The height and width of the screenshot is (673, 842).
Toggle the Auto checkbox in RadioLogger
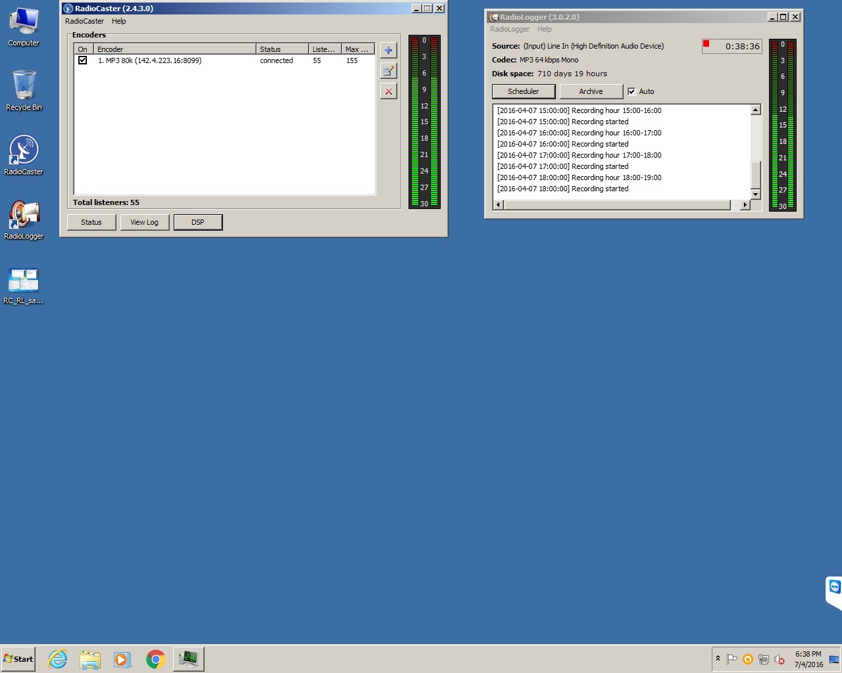coord(631,91)
